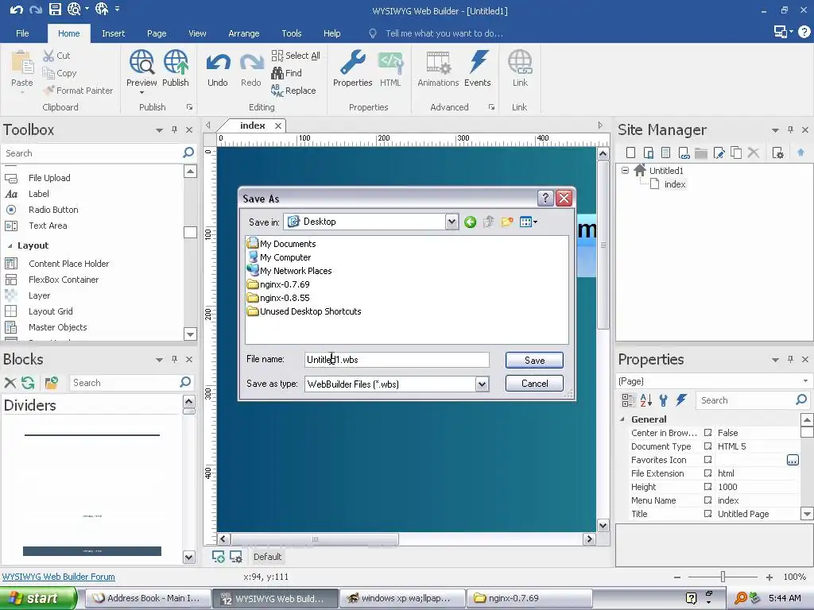Select the index document tab

252,125
